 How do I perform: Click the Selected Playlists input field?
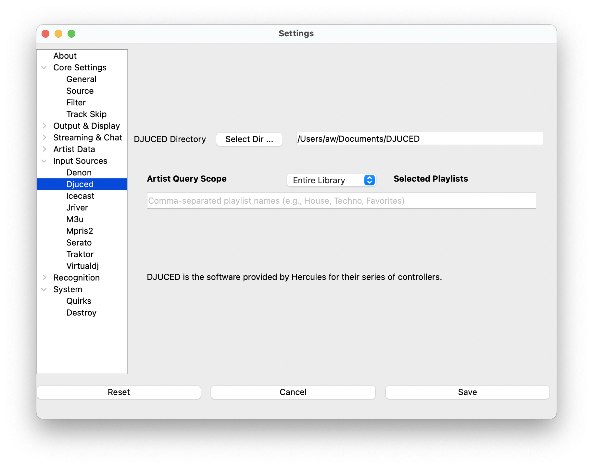(x=341, y=200)
